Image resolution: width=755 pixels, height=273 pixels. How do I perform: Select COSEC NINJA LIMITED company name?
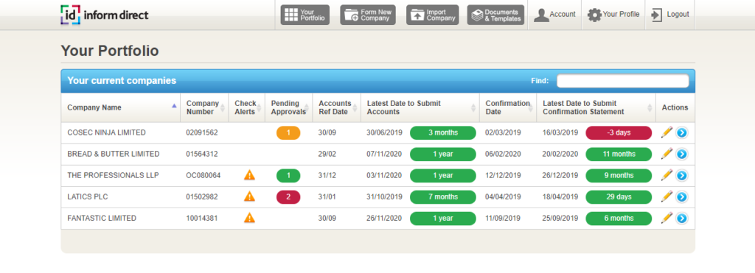point(106,132)
